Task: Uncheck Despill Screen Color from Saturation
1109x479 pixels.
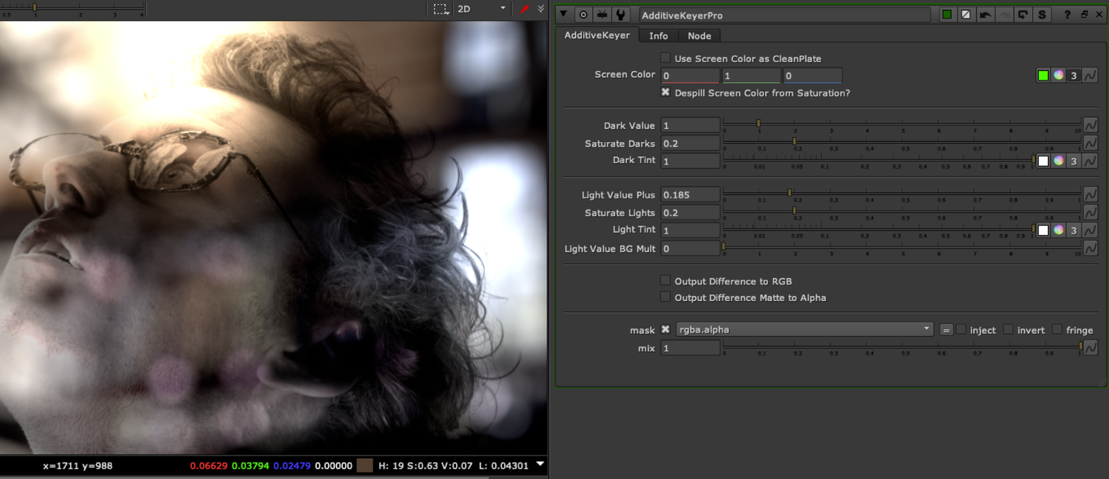Action: coord(665,92)
